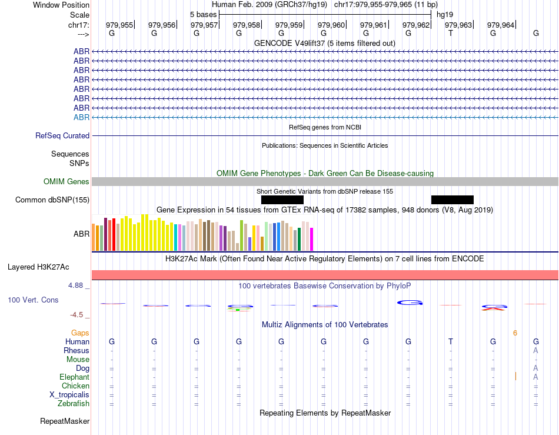Click the 979,964 coordinate label
Screen dimensions: 559x435
501,25
